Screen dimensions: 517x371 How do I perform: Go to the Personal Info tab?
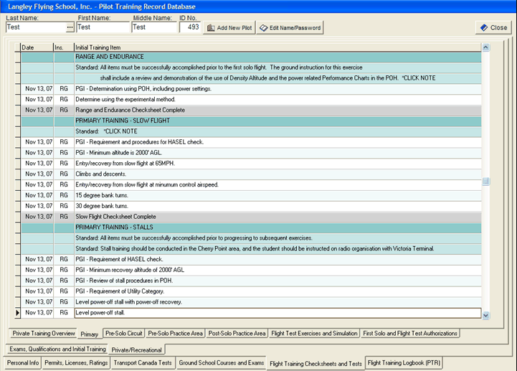click(x=24, y=364)
